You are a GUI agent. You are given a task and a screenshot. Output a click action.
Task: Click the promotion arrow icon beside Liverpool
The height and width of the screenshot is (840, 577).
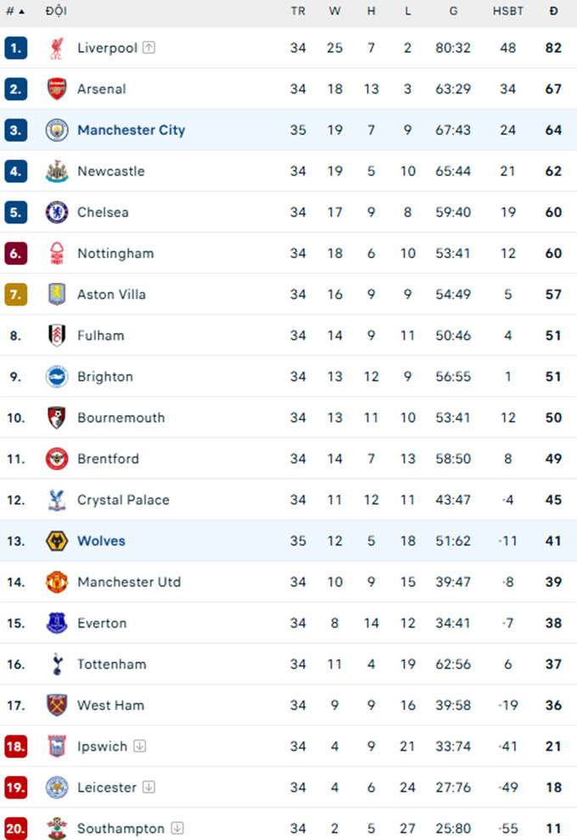[149, 48]
